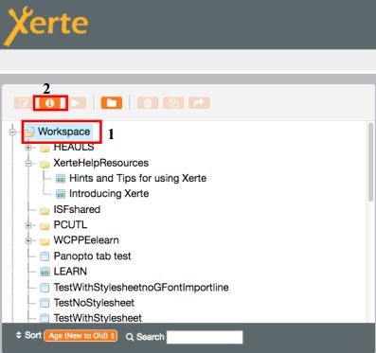This screenshot has height=353, width=376.
Task: Click inside the Search input field
Action: [205, 337]
